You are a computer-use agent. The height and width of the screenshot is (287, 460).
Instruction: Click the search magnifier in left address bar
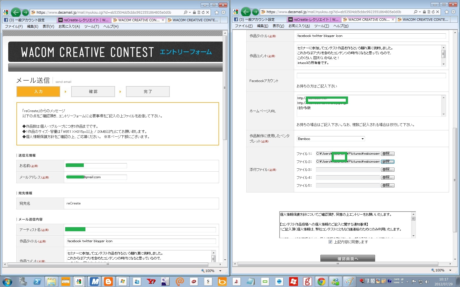click(x=185, y=12)
